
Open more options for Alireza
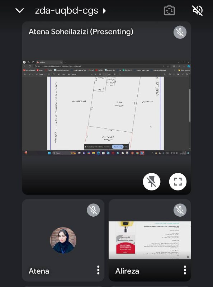tap(185, 270)
